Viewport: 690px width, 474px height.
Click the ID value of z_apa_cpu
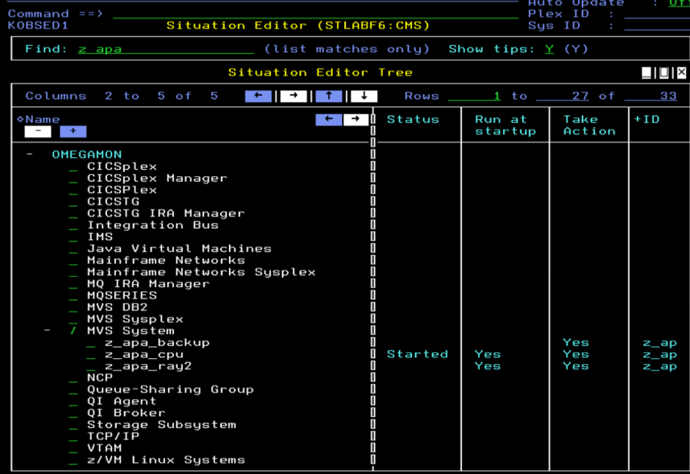pyautogui.click(x=659, y=355)
